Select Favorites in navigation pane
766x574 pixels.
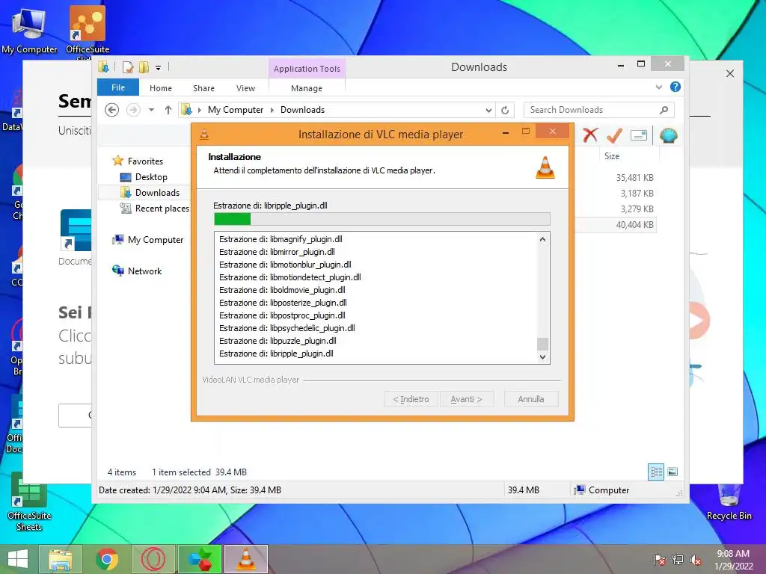(146, 161)
